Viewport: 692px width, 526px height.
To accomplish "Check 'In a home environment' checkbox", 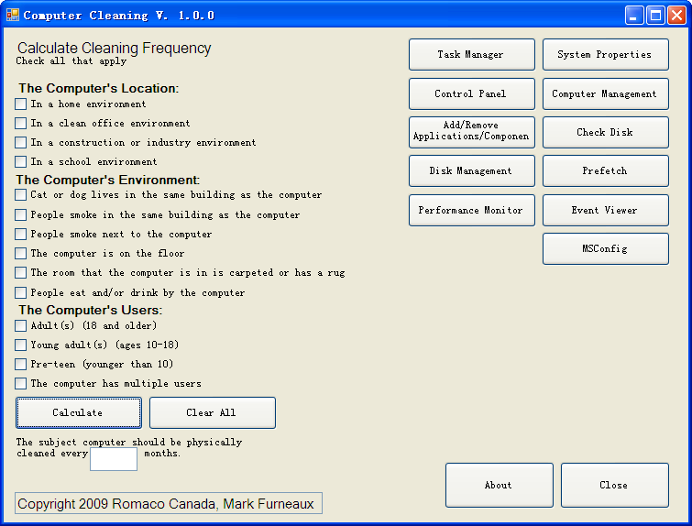I will 21,104.
